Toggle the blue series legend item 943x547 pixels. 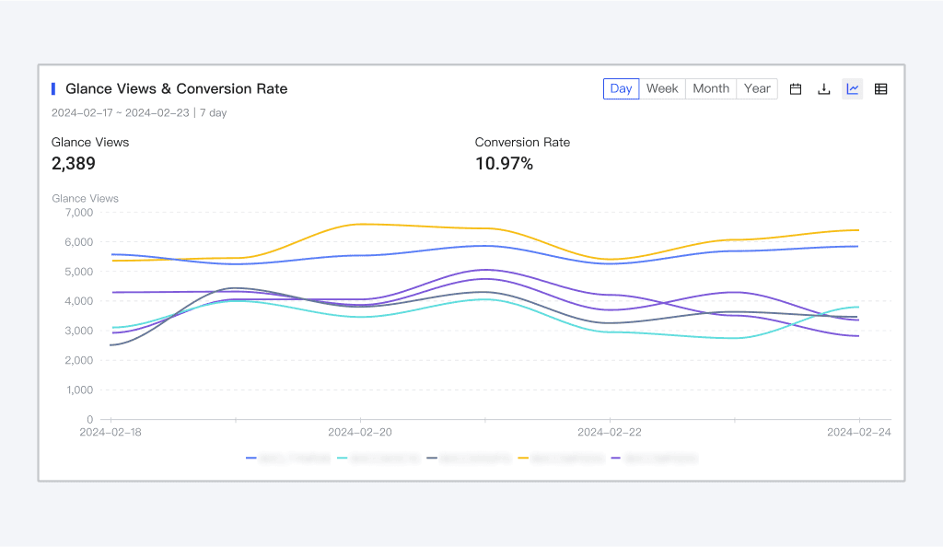[287, 458]
